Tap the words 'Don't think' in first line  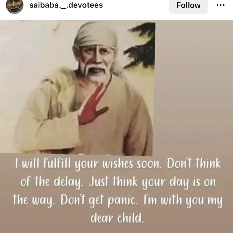pos(194,163)
